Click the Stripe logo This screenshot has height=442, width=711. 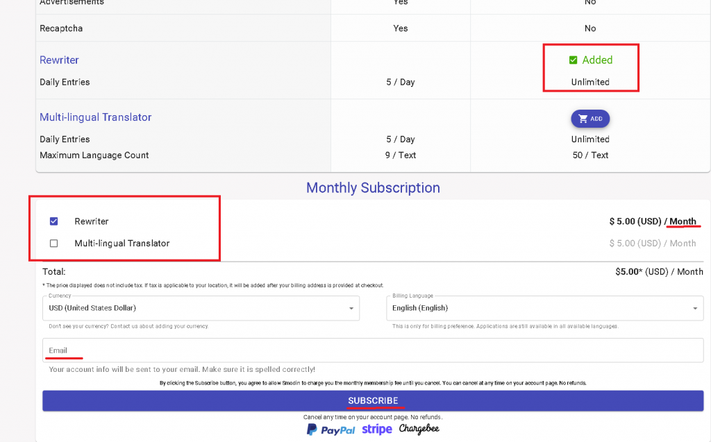click(x=376, y=430)
